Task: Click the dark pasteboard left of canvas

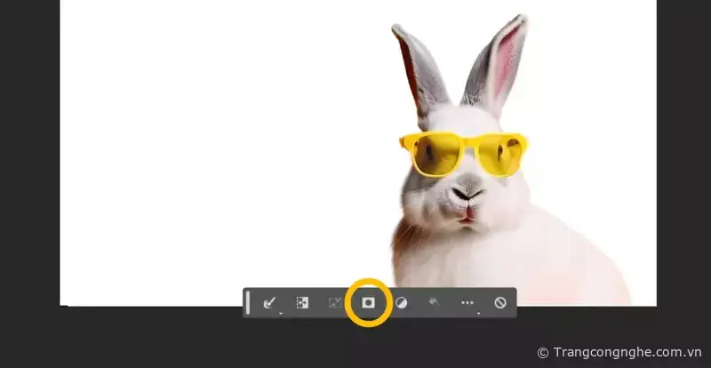Action: (28, 178)
